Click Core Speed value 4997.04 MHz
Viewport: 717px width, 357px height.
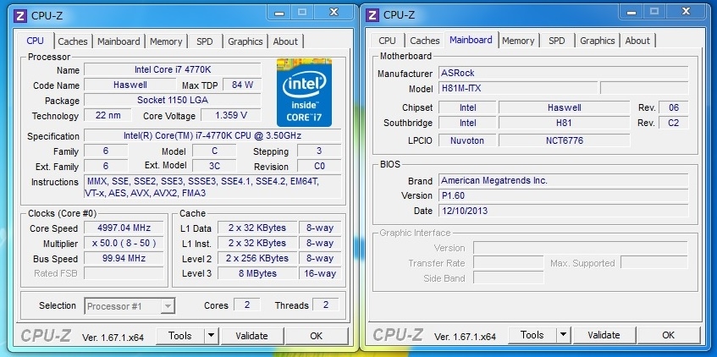click(x=124, y=228)
